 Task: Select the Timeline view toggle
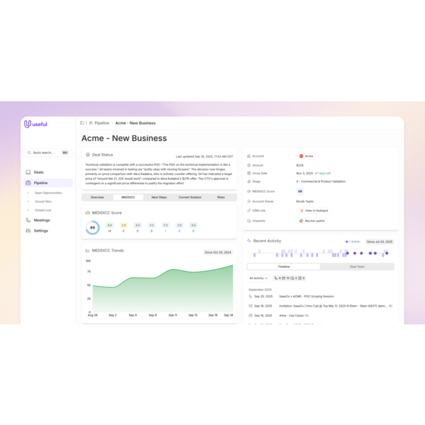tap(283, 266)
